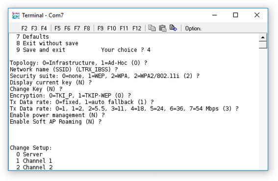Screen dimensions: 278x181
Task: Click the F5 function key button
Action: click(x=57, y=28)
